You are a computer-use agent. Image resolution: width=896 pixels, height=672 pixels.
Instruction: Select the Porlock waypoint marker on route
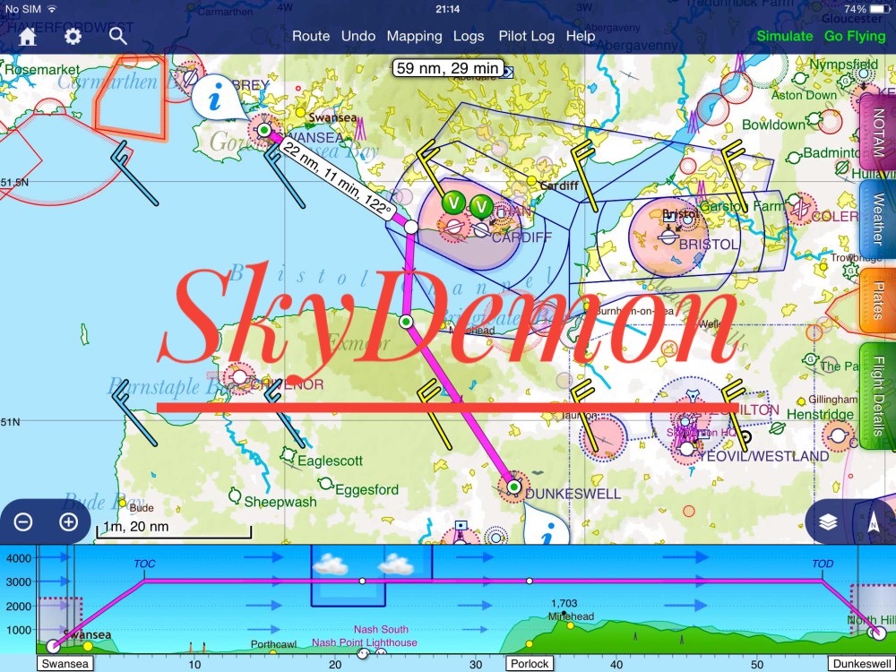[406, 322]
